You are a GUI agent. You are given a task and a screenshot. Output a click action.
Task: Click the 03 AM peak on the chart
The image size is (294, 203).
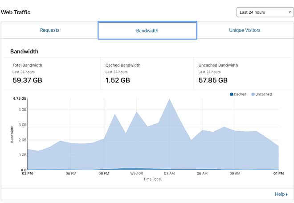click(170, 99)
